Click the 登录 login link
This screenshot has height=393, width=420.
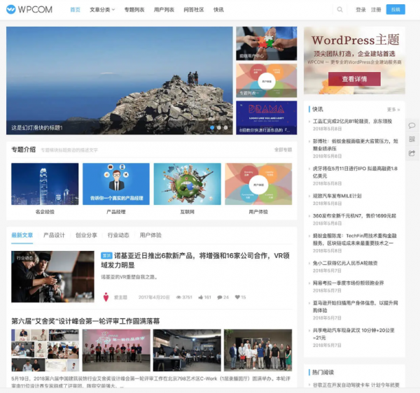pyautogui.click(x=360, y=10)
